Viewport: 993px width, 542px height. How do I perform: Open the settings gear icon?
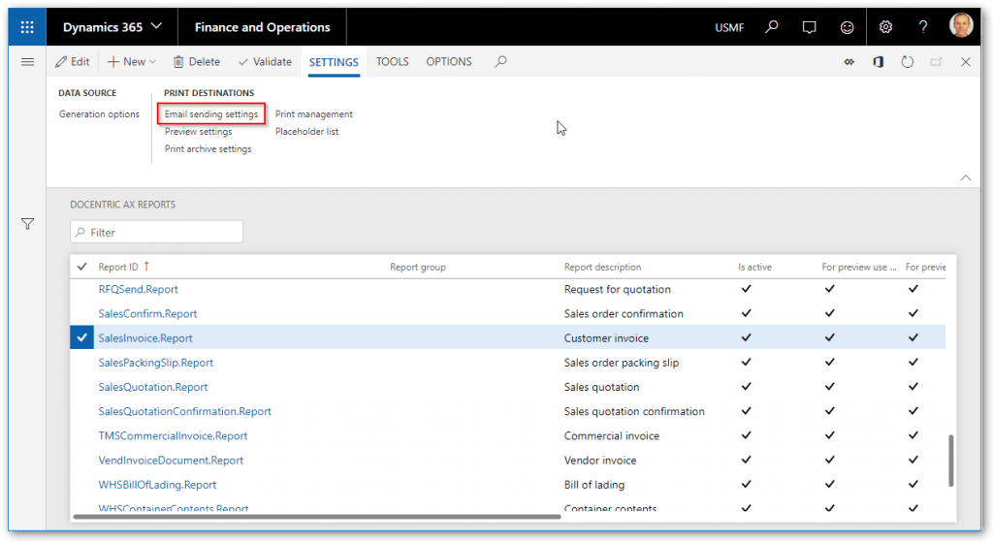(885, 27)
